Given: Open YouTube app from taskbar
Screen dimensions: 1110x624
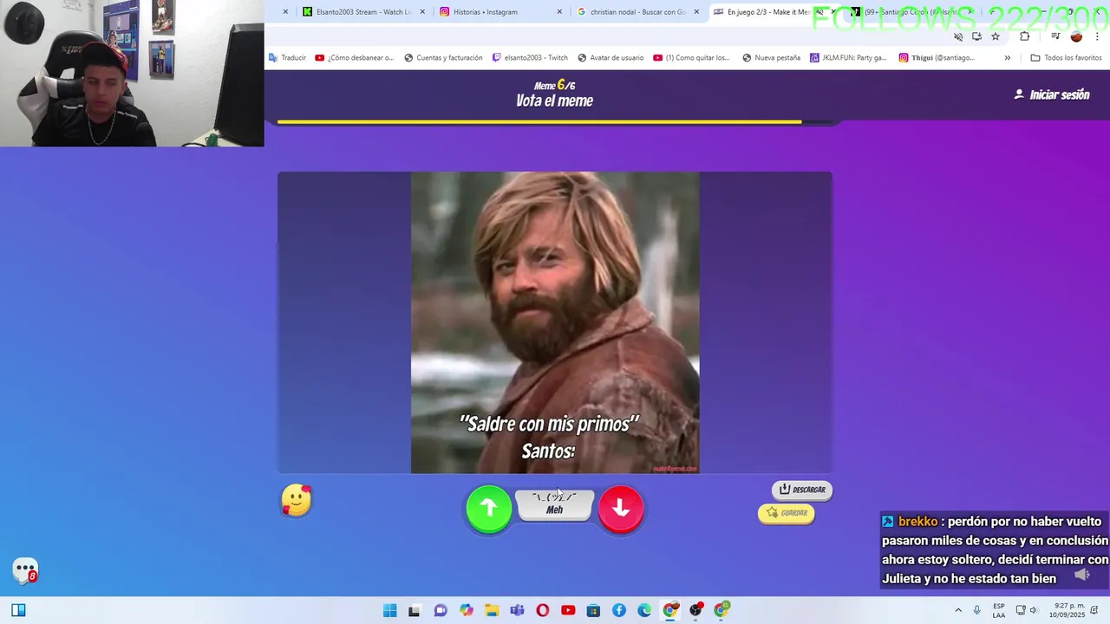Looking at the screenshot, I should 568,610.
